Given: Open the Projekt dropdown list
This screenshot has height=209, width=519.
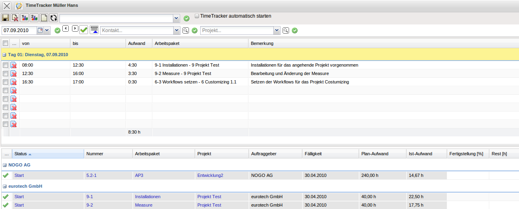Looking at the screenshot, I should pyautogui.click(x=277, y=30).
